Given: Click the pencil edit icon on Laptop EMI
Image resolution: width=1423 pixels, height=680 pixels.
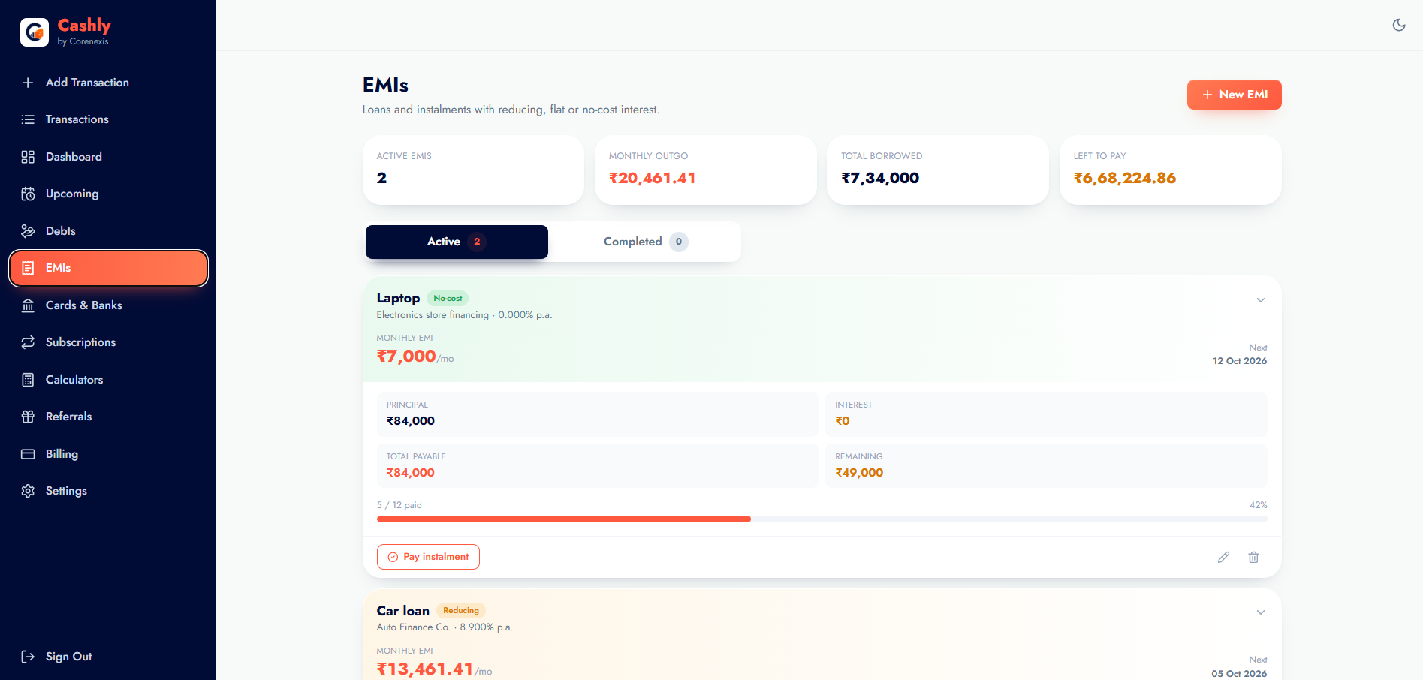Looking at the screenshot, I should 1223,557.
